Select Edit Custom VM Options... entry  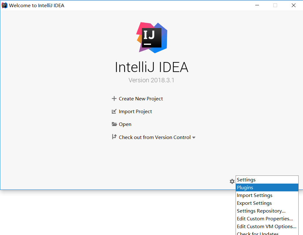tap(267, 226)
